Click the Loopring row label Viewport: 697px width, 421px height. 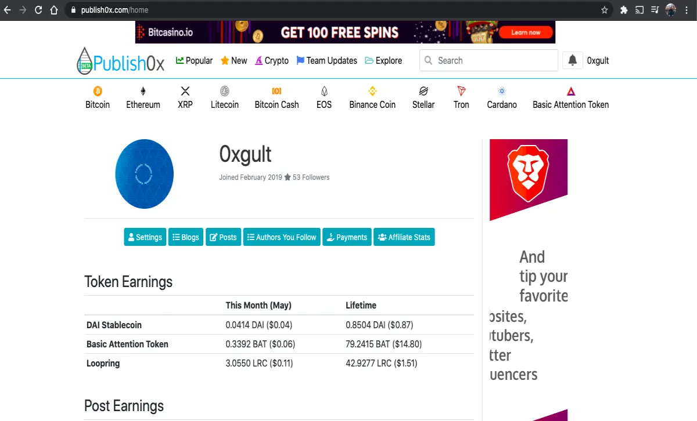point(103,364)
